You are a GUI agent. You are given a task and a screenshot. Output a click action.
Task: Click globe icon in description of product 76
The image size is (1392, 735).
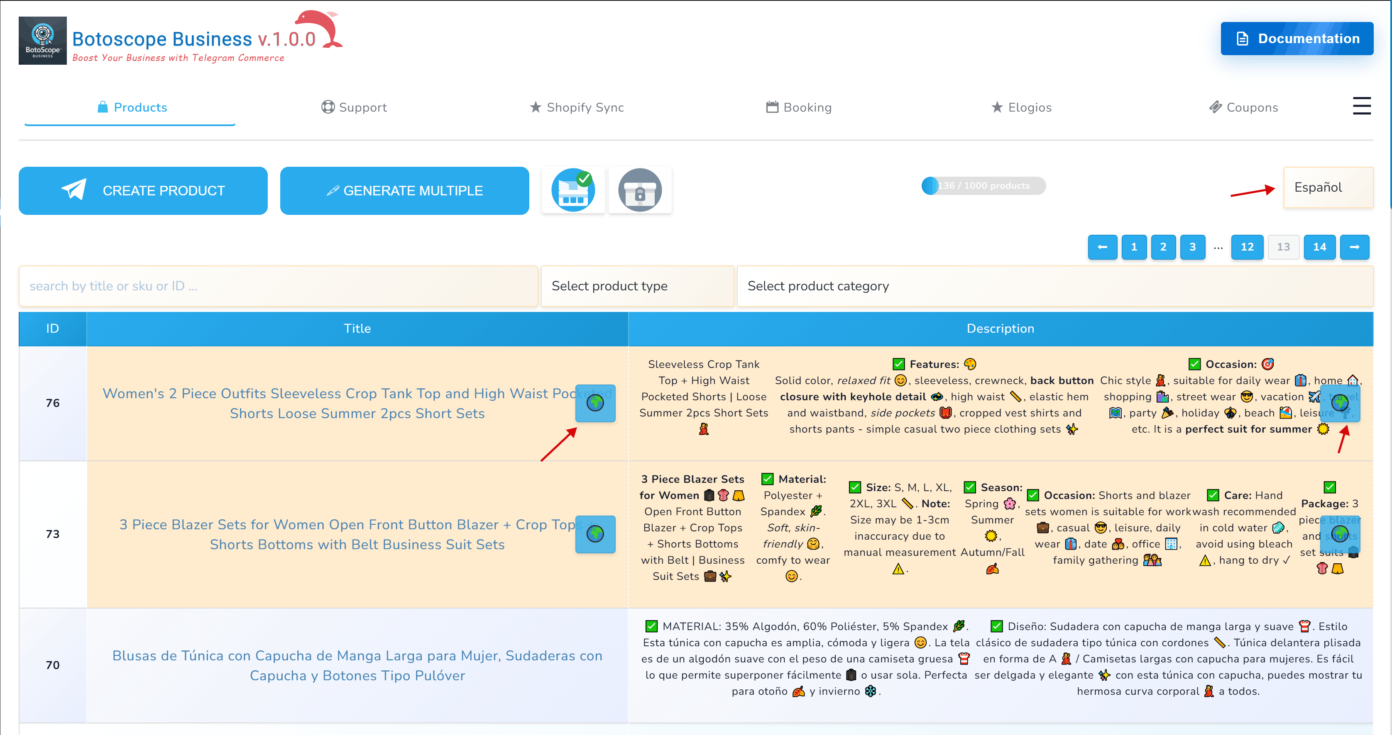coord(1340,403)
